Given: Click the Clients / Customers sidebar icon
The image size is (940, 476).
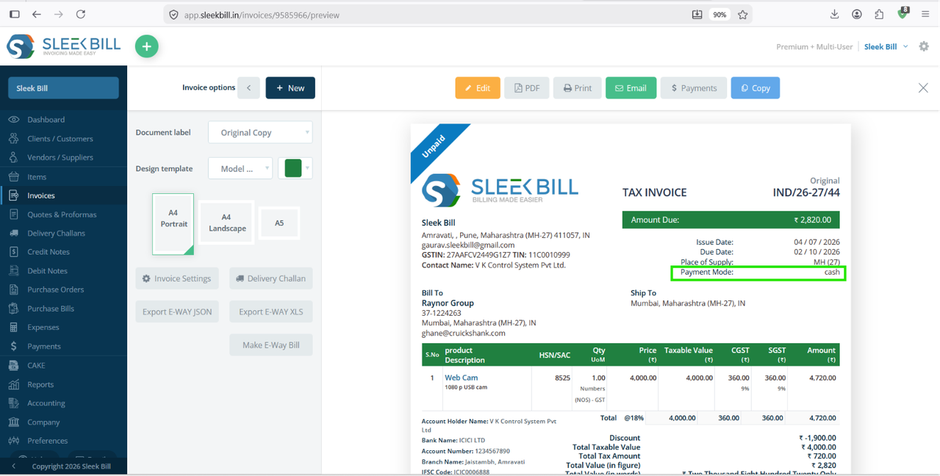Looking at the screenshot, I should click(x=14, y=138).
